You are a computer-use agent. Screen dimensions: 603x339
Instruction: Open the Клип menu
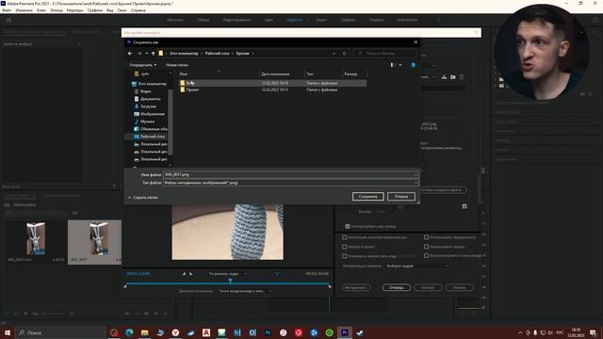pyautogui.click(x=41, y=10)
